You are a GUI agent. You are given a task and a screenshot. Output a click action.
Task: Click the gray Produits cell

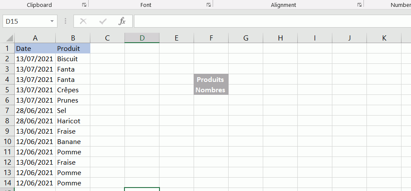coord(210,80)
